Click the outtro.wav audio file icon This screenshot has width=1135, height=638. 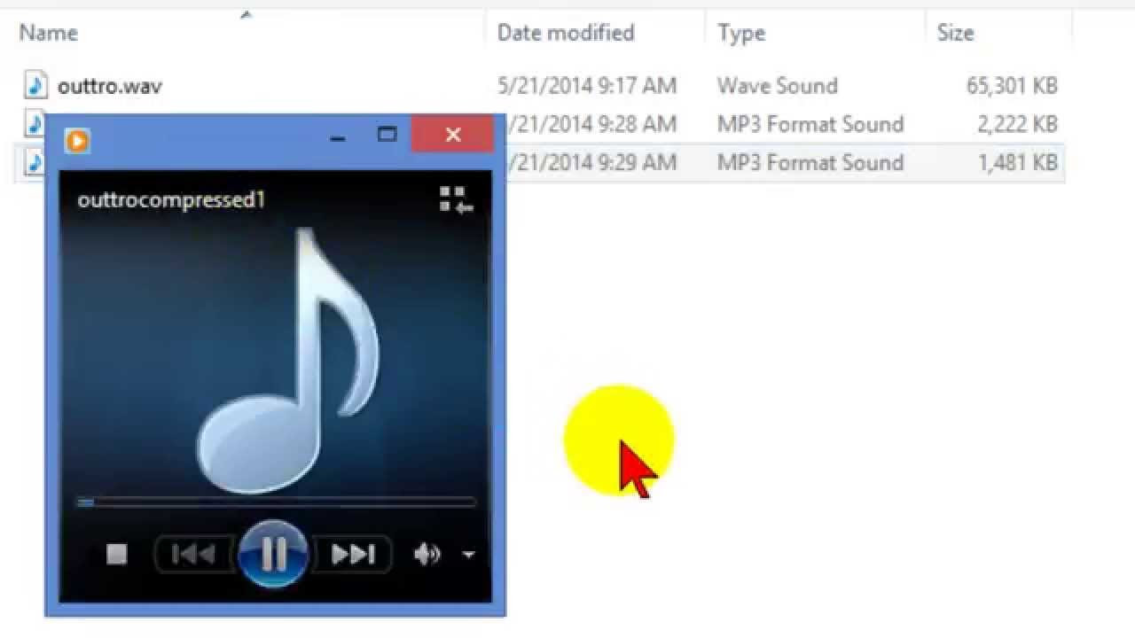click(x=35, y=85)
